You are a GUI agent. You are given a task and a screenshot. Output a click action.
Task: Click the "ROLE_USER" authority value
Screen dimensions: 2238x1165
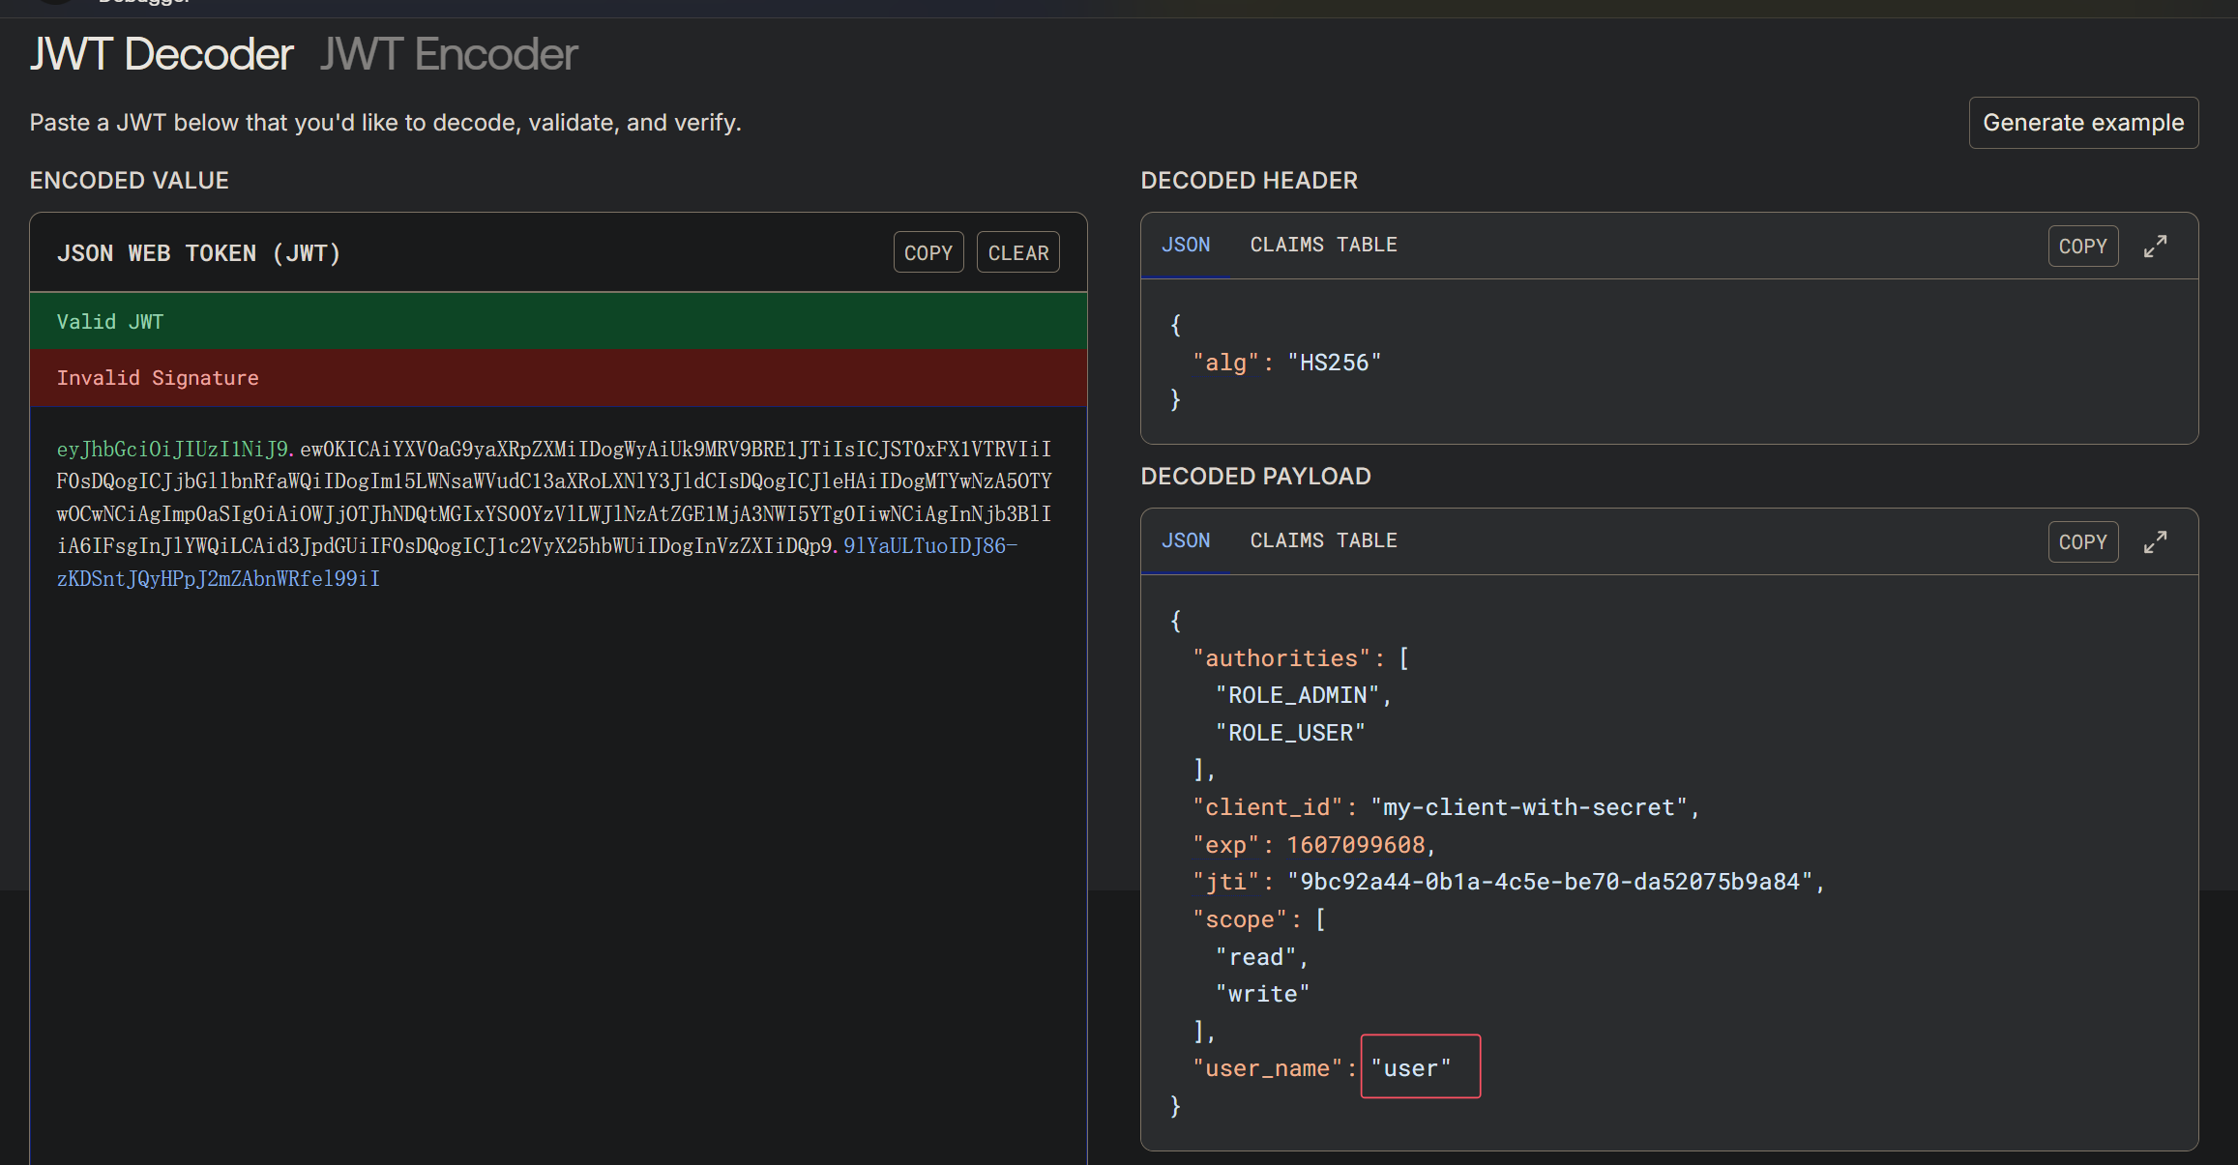[x=1290, y=733]
